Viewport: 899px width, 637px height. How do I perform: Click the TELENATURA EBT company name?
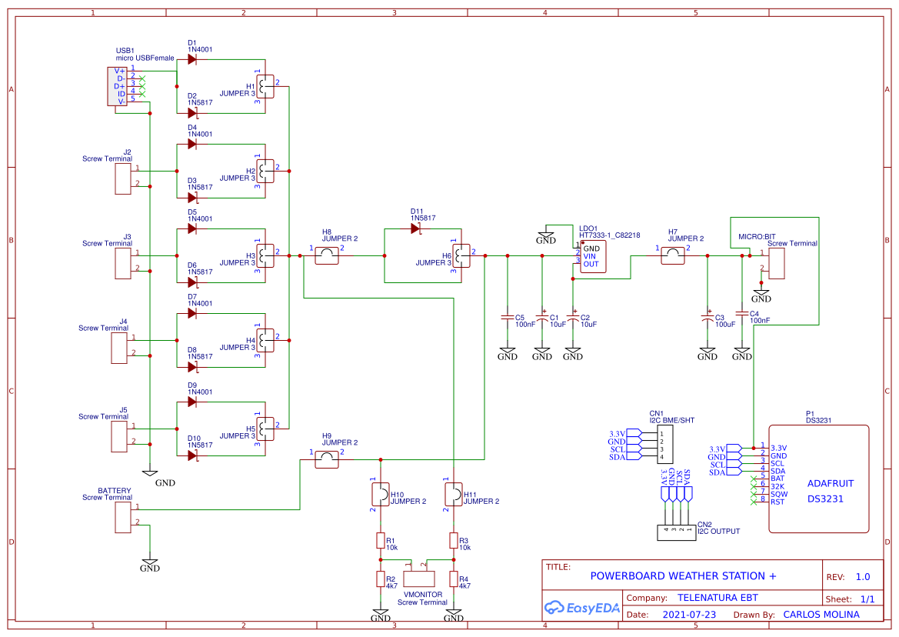pos(718,597)
